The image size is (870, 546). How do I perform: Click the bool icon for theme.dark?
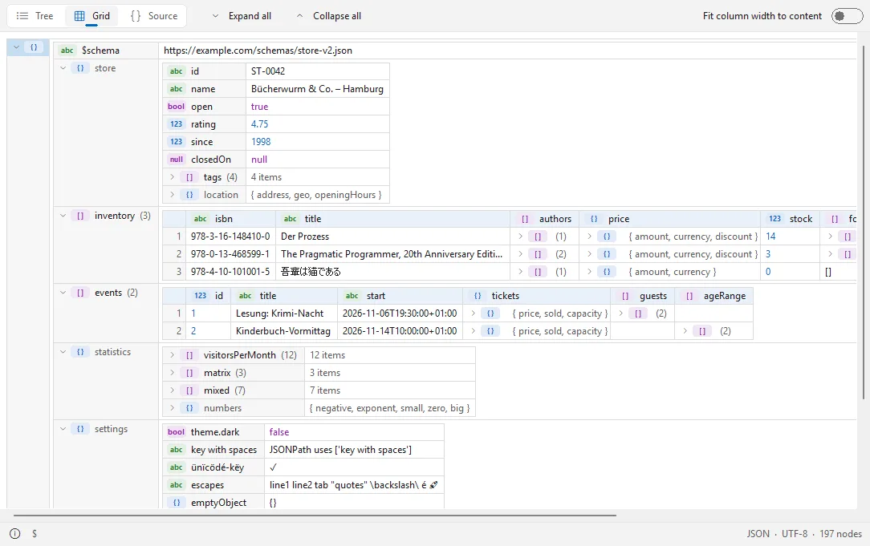177,432
